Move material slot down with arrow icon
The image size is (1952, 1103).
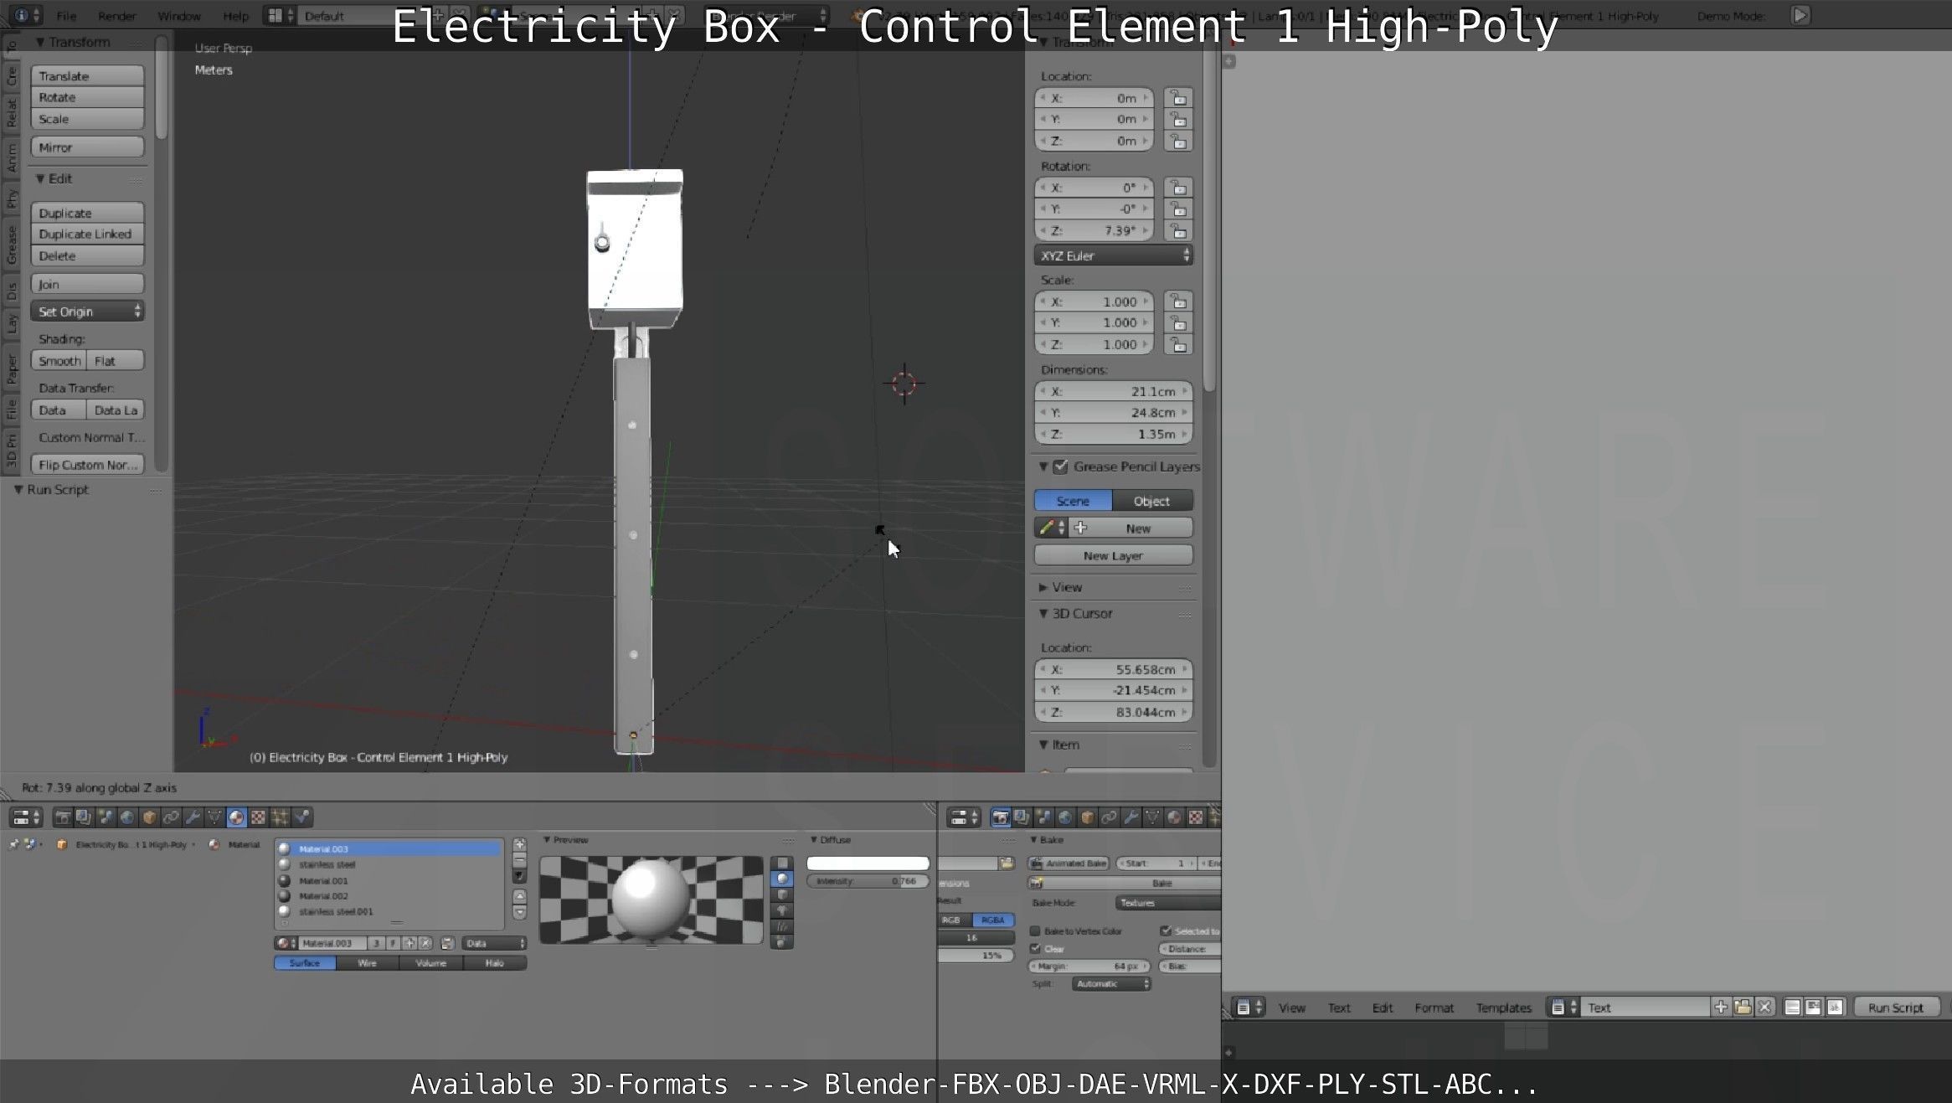click(x=519, y=912)
